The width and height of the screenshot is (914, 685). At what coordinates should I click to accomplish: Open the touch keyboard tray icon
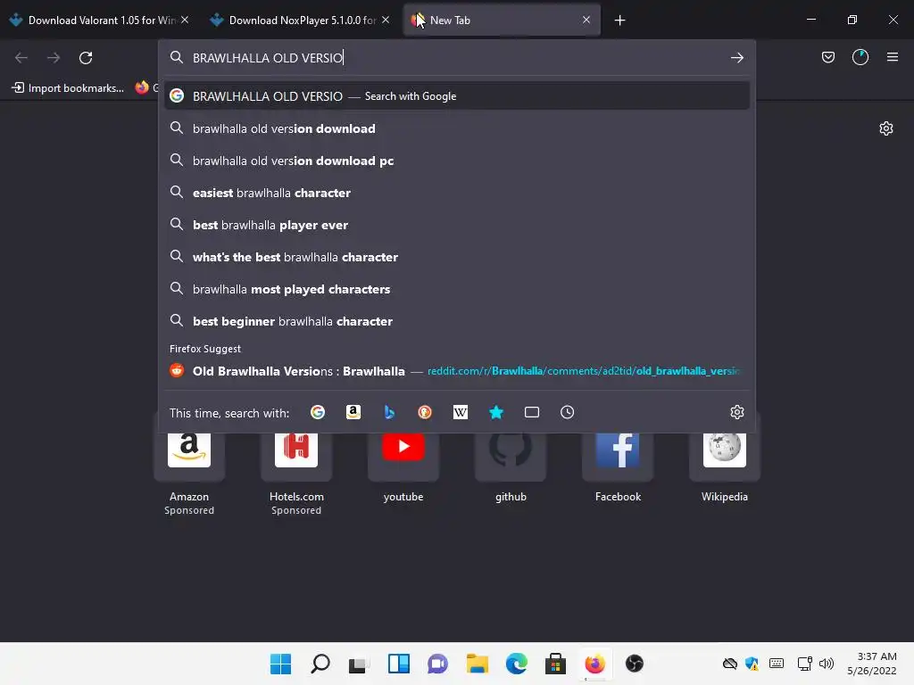click(x=777, y=663)
